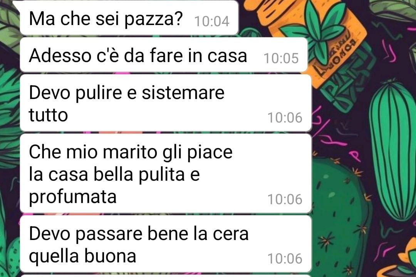Click the 10:05 timestamp

coord(281,58)
